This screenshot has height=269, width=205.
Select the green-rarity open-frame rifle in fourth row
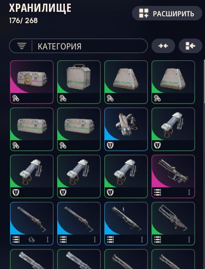[x=173, y=224]
